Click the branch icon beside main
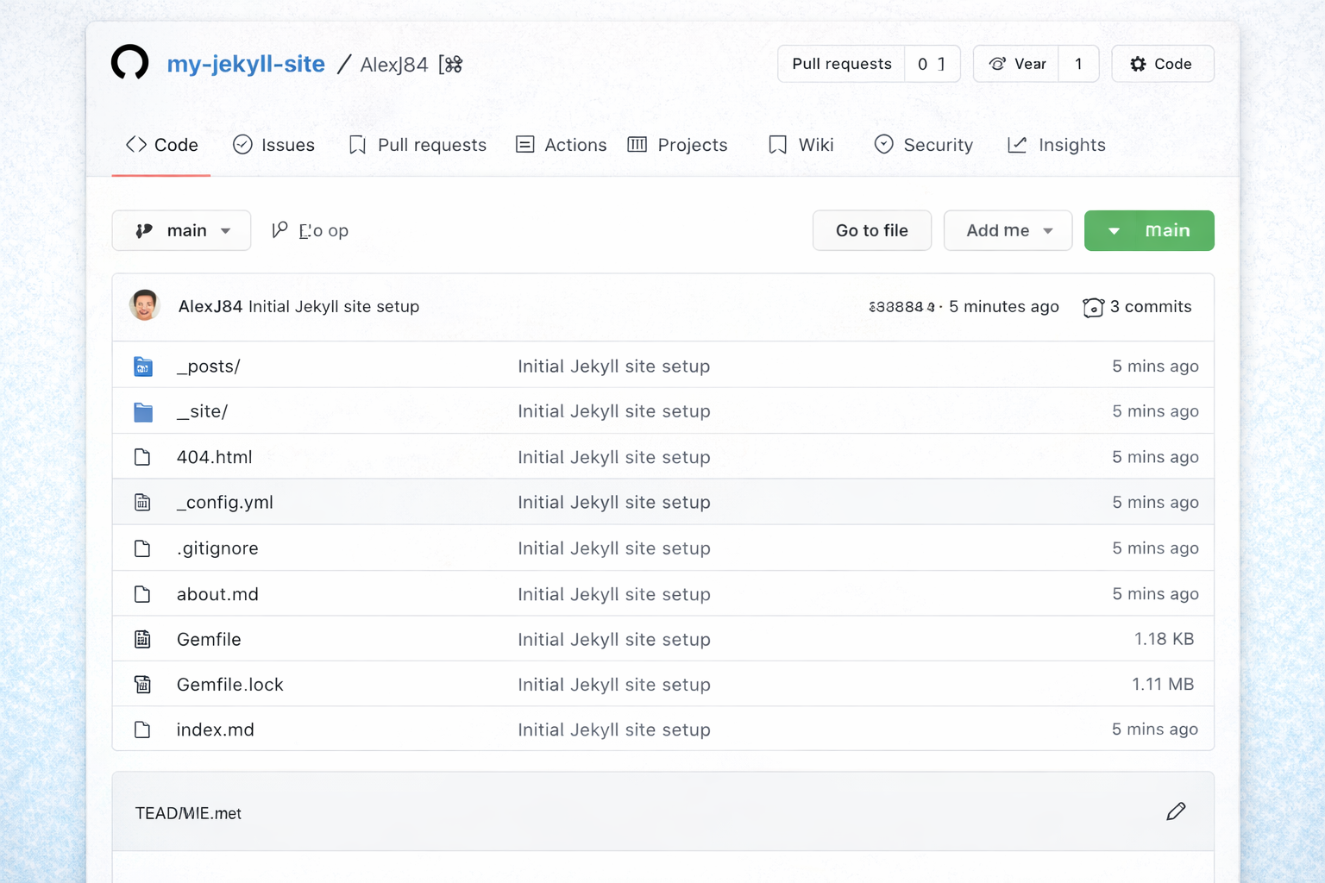Viewport: 1325px width, 883px height. coord(143,230)
